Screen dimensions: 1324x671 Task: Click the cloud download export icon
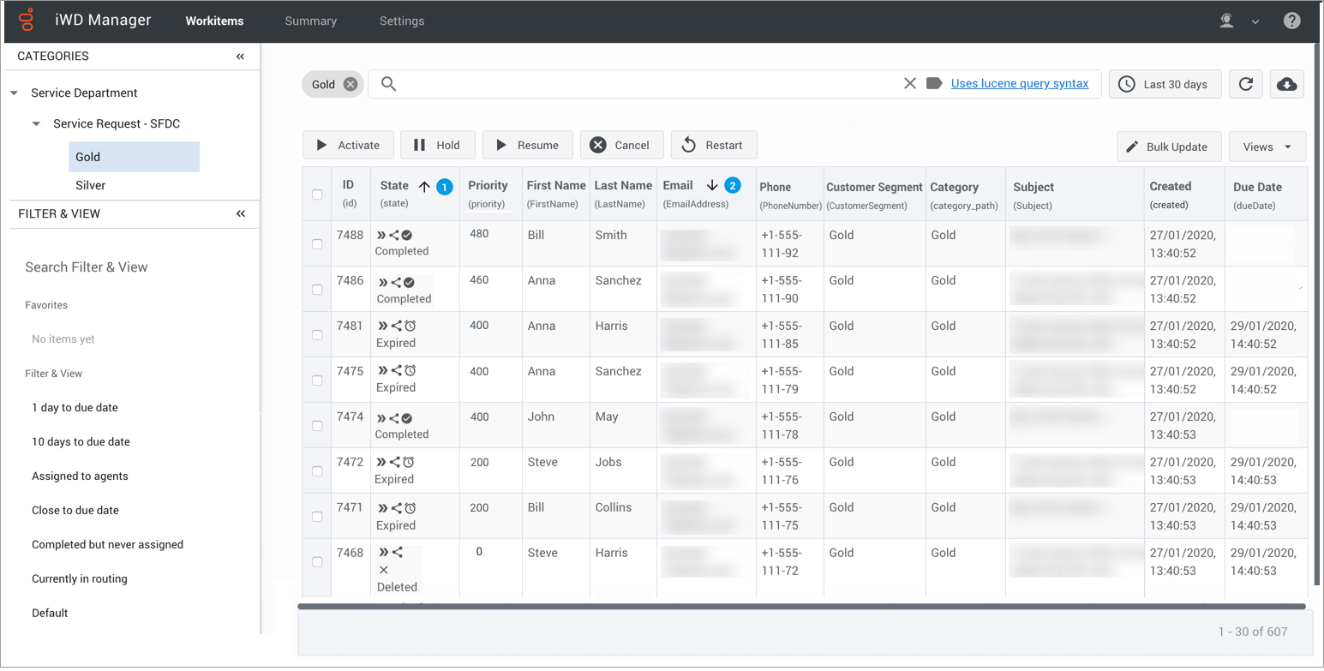tap(1286, 84)
